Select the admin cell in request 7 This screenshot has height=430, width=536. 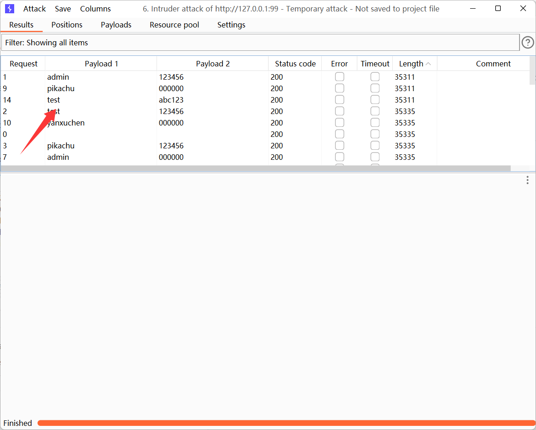58,157
